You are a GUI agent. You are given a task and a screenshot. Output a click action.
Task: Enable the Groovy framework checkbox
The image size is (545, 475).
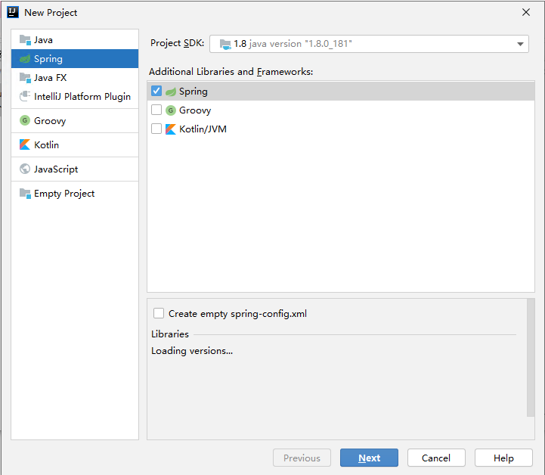[156, 110]
